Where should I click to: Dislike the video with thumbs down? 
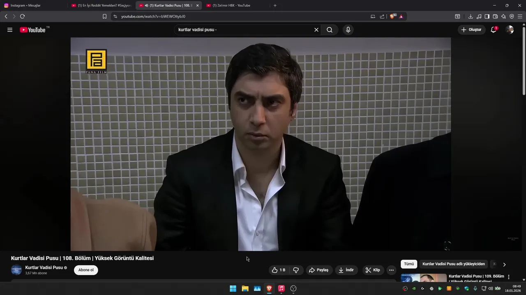pos(296,270)
